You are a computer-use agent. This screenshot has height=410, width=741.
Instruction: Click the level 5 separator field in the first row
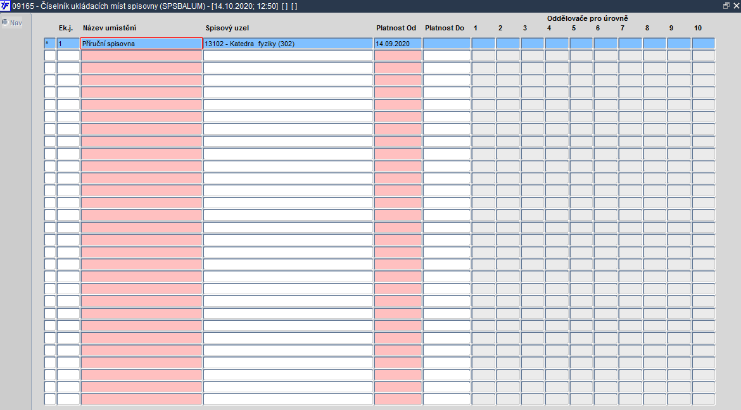click(581, 44)
